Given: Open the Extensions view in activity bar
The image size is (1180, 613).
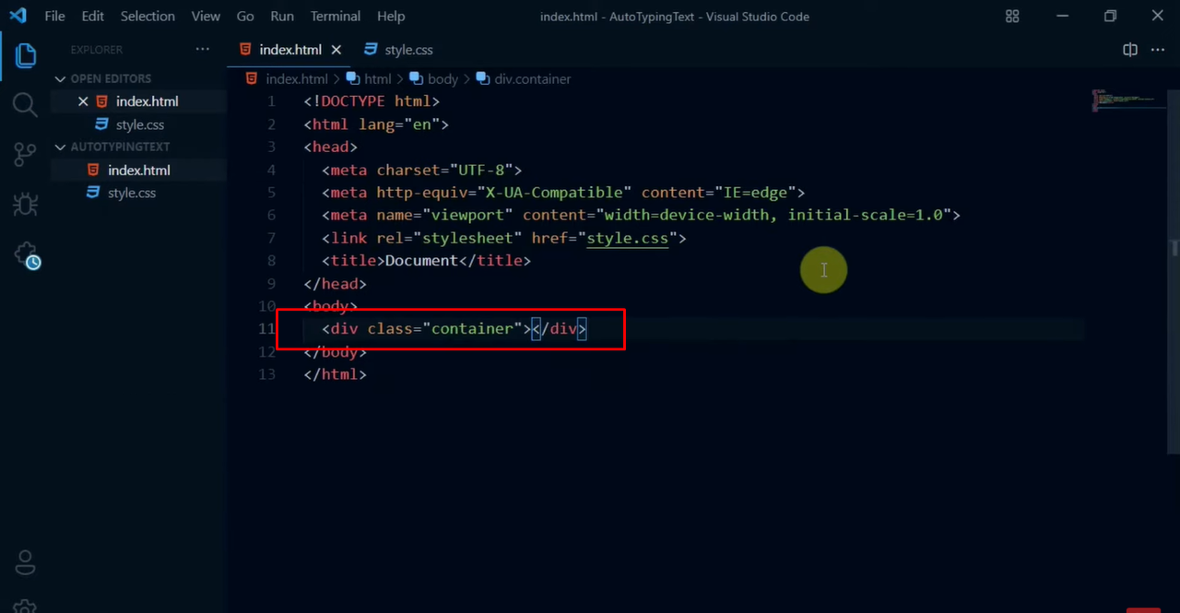Looking at the screenshot, I should coord(27,255).
